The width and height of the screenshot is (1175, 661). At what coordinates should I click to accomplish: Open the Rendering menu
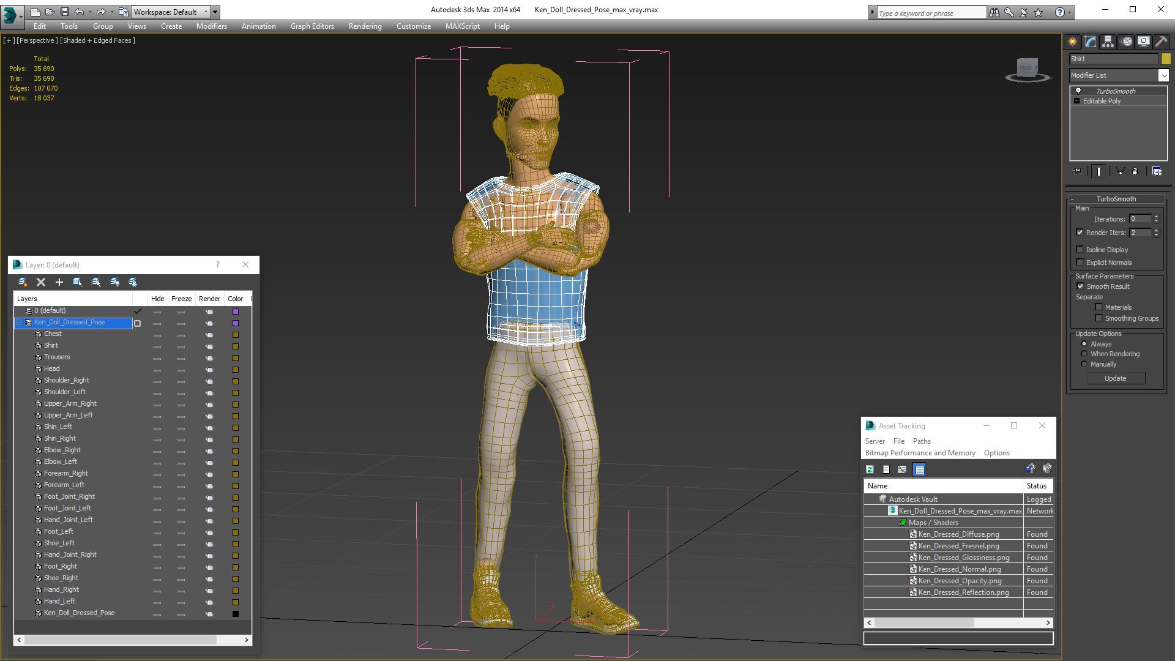(365, 26)
